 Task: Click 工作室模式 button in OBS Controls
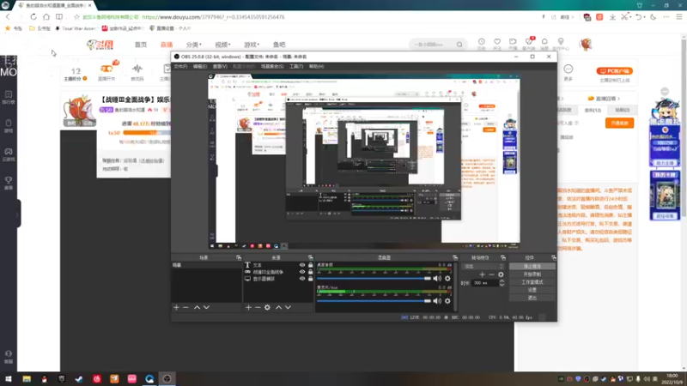click(532, 282)
